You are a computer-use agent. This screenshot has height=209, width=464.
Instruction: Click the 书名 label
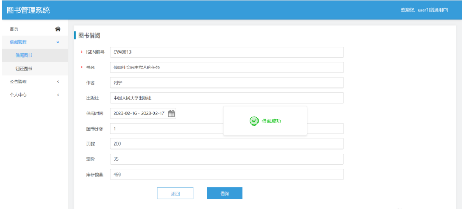pos(90,67)
